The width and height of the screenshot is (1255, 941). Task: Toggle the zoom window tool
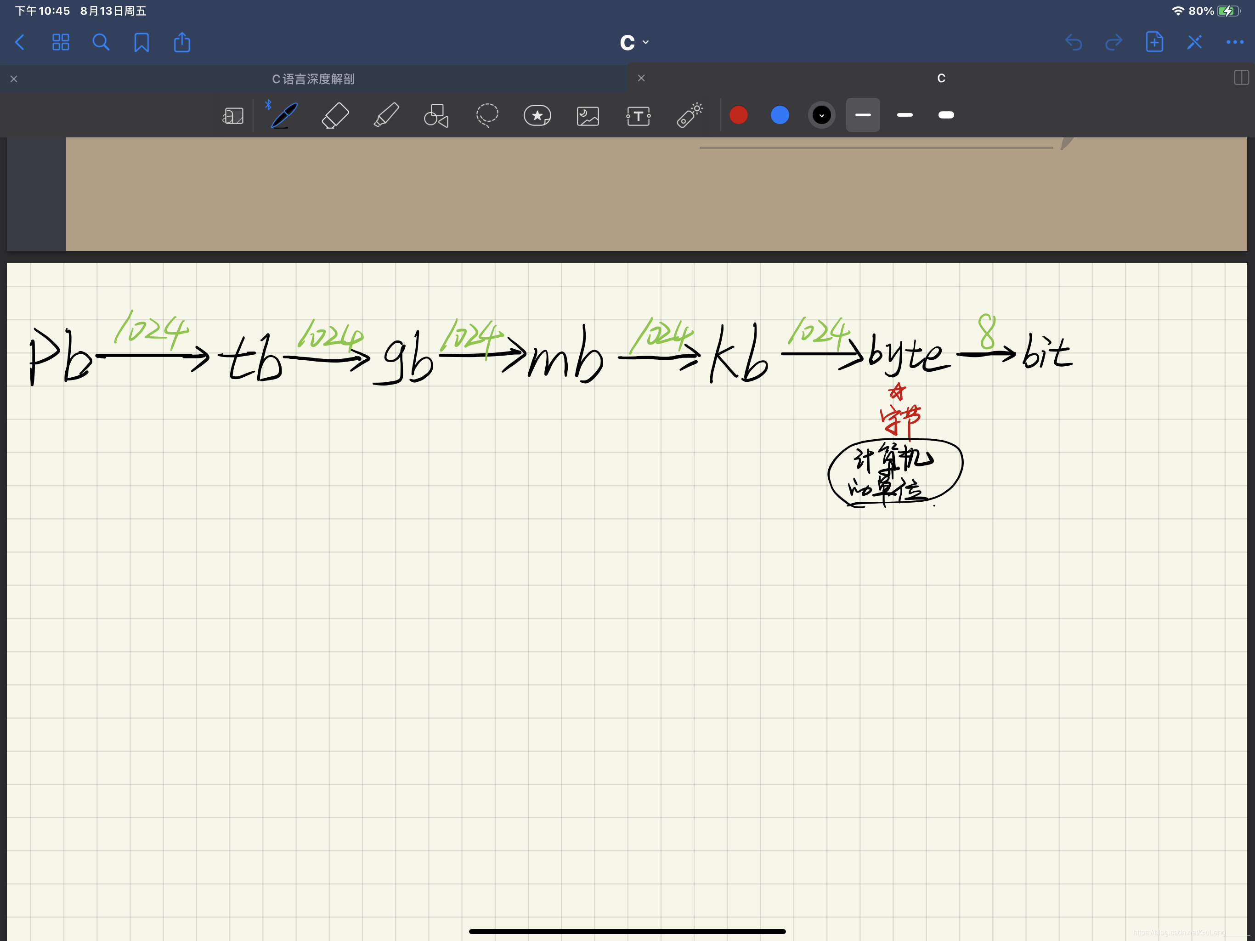click(x=232, y=115)
